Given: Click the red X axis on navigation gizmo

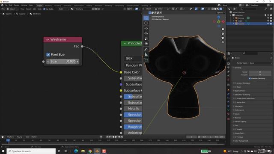Looking at the screenshot, I should (x=223, y=22).
